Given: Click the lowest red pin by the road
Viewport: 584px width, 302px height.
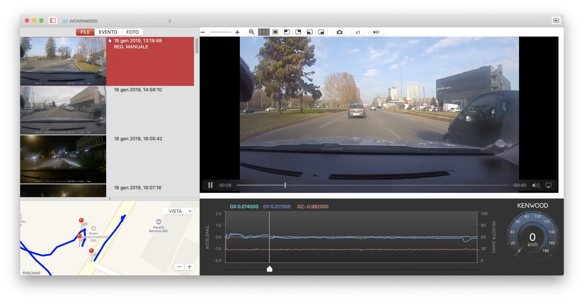Looking at the screenshot, I should point(91,251).
